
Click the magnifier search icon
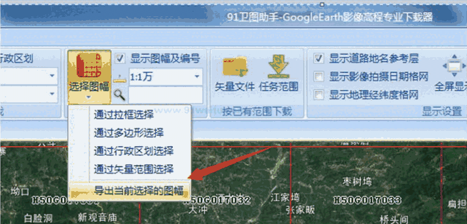pos(119,95)
